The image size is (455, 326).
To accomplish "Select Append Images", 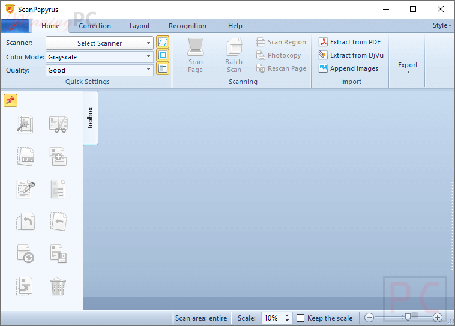I will [x=348, y=68].
